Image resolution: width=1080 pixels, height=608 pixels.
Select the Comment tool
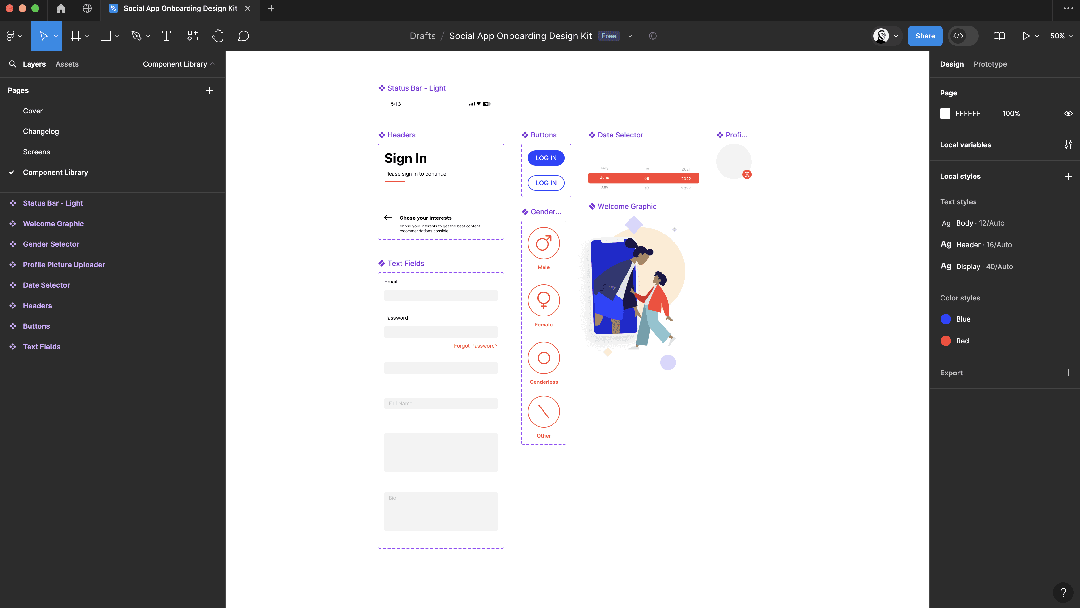coord(243,36)
